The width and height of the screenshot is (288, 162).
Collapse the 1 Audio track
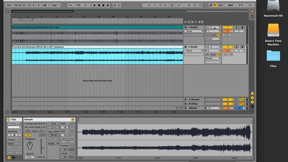(x=185, y=27)
